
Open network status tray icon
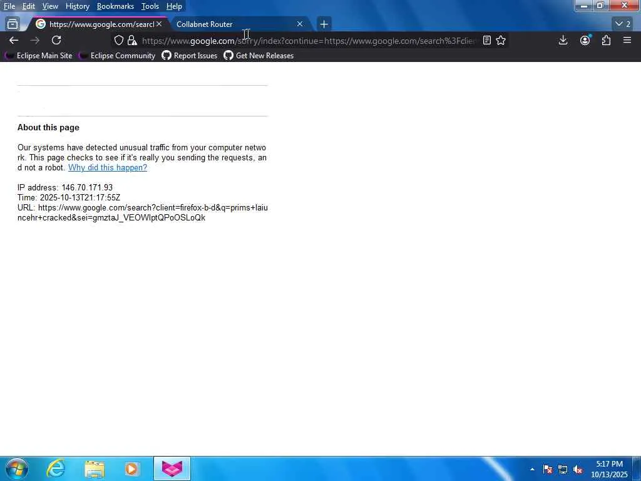[x=563, y=469]
